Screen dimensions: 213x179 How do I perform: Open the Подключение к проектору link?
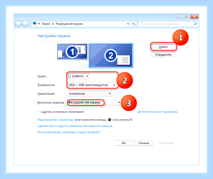56,120
